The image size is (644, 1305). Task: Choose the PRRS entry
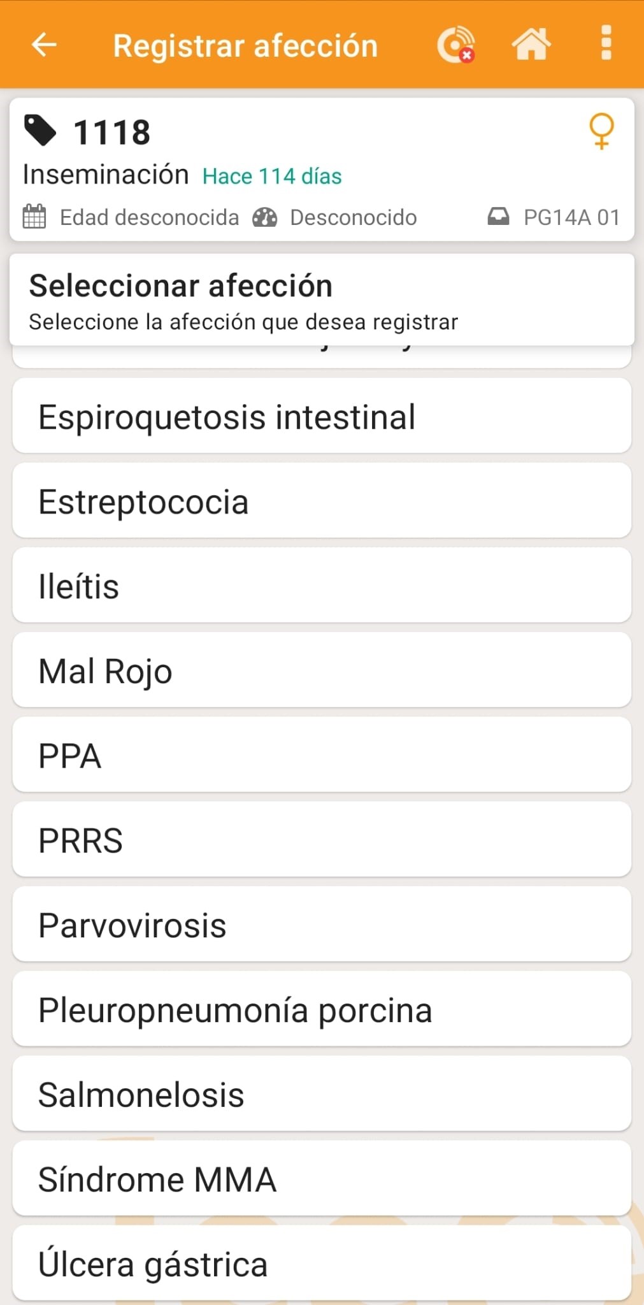point(322,840)
